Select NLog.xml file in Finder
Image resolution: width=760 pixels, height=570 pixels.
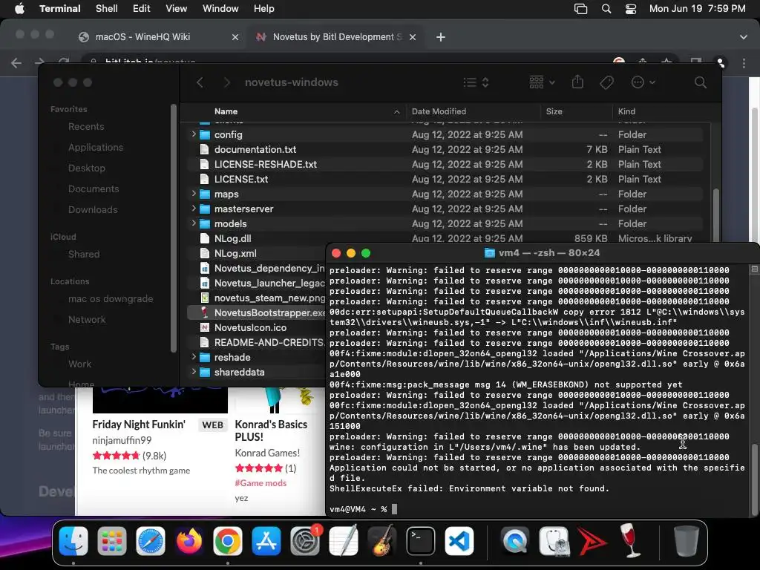(x=235, y=253)
